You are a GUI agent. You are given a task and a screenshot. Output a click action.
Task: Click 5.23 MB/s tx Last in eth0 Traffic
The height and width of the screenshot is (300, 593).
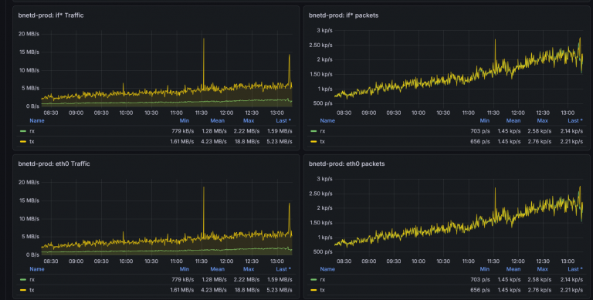point(280,290)
